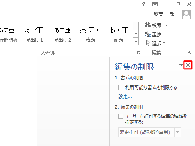Image resolution: width=195 pixels, height=146 pixels.
Task: Open the 検索 dropdown arrow
Action: pyautogui.click(x=166, y=25)
